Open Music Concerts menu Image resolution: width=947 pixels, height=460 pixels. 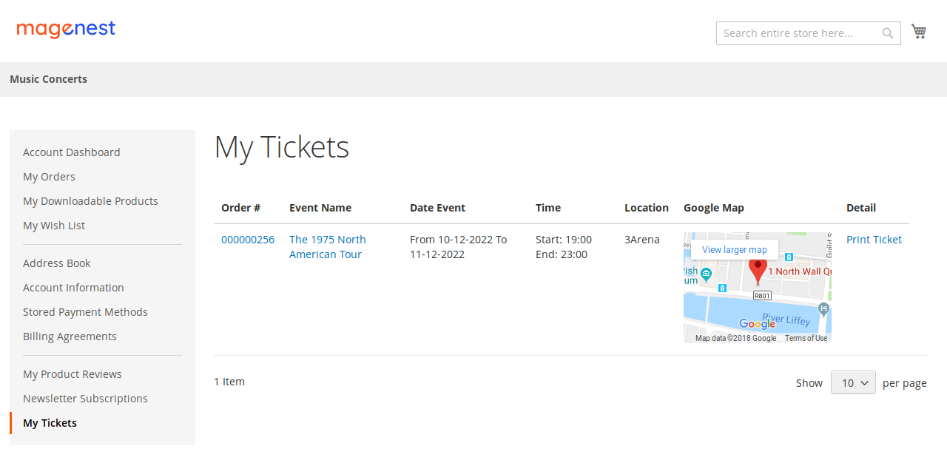coord(48,79)
